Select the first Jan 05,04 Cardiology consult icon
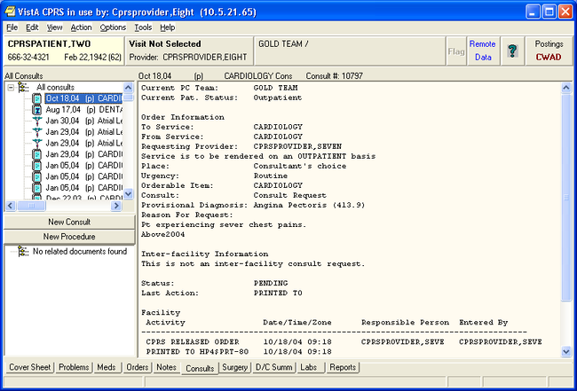Image resolution: width=577 pixels, height=391 pixels. tap(37, 166)
